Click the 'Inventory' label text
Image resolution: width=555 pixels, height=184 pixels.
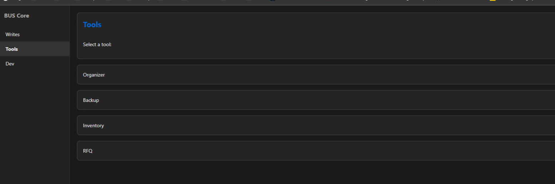click(x=94, y=126)
